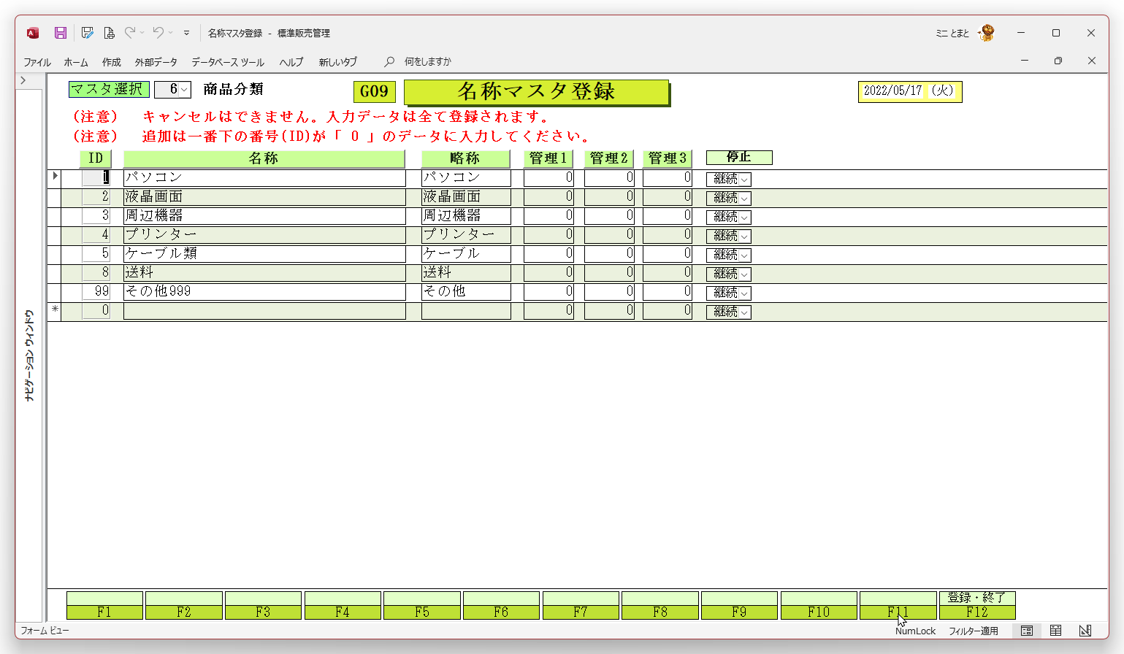Open the ヘルプ tab

(x=291, y=62)
